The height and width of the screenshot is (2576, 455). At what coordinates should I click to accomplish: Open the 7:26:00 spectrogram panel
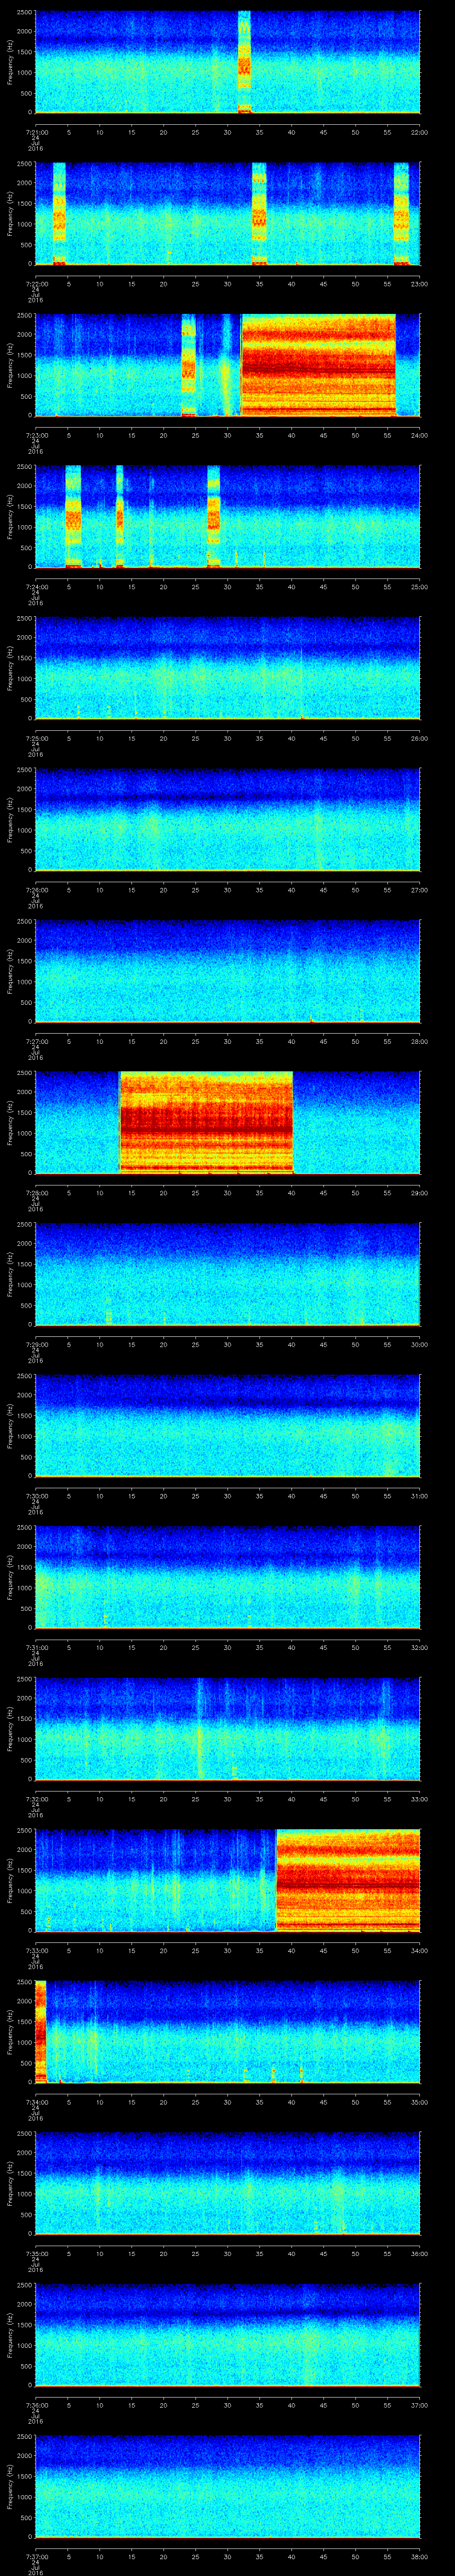click(x=227, y=819)
